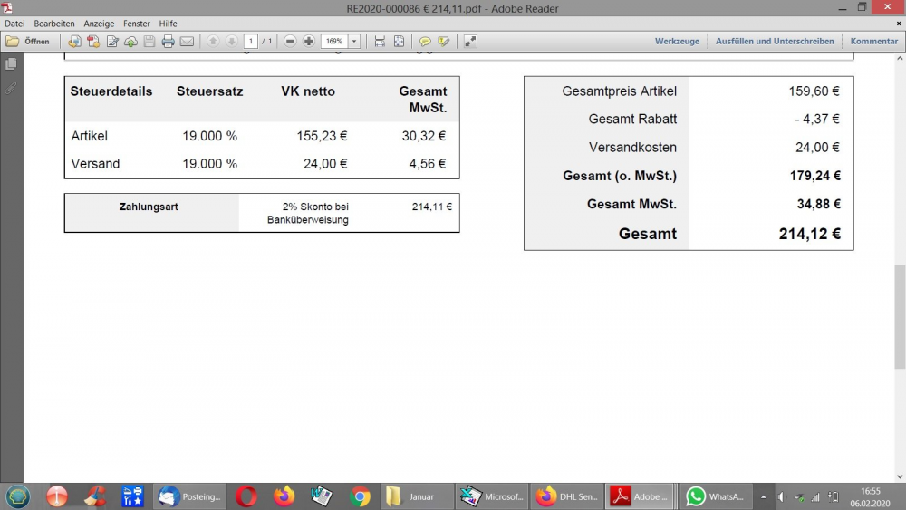This screenshot has width=906, height=510.
Task: Open the Datei menu
Action: (14, 24)
